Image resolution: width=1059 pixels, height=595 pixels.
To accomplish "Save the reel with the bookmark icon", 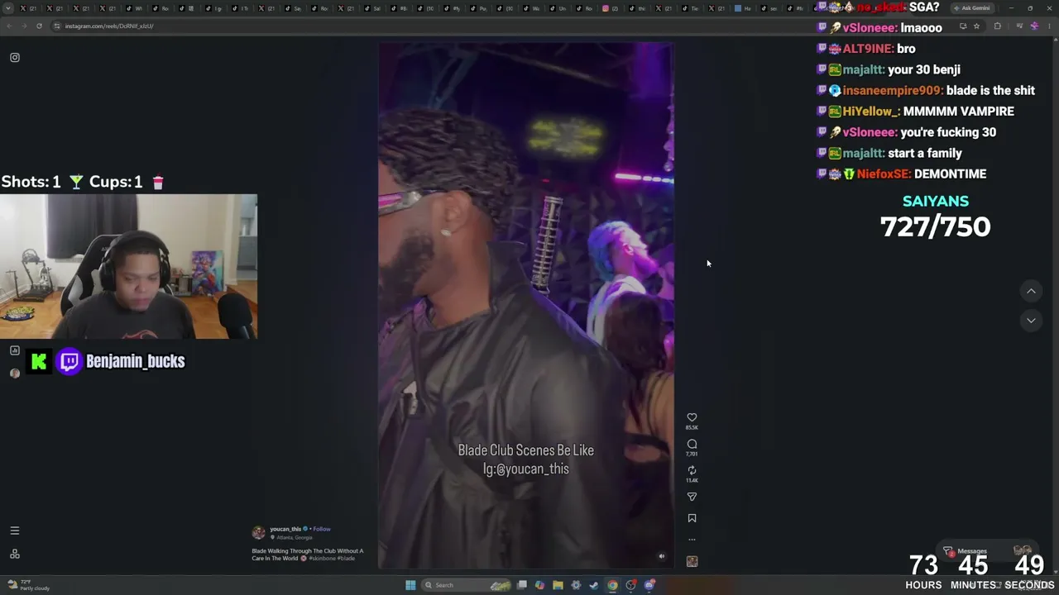I will [x=692, y=518].
